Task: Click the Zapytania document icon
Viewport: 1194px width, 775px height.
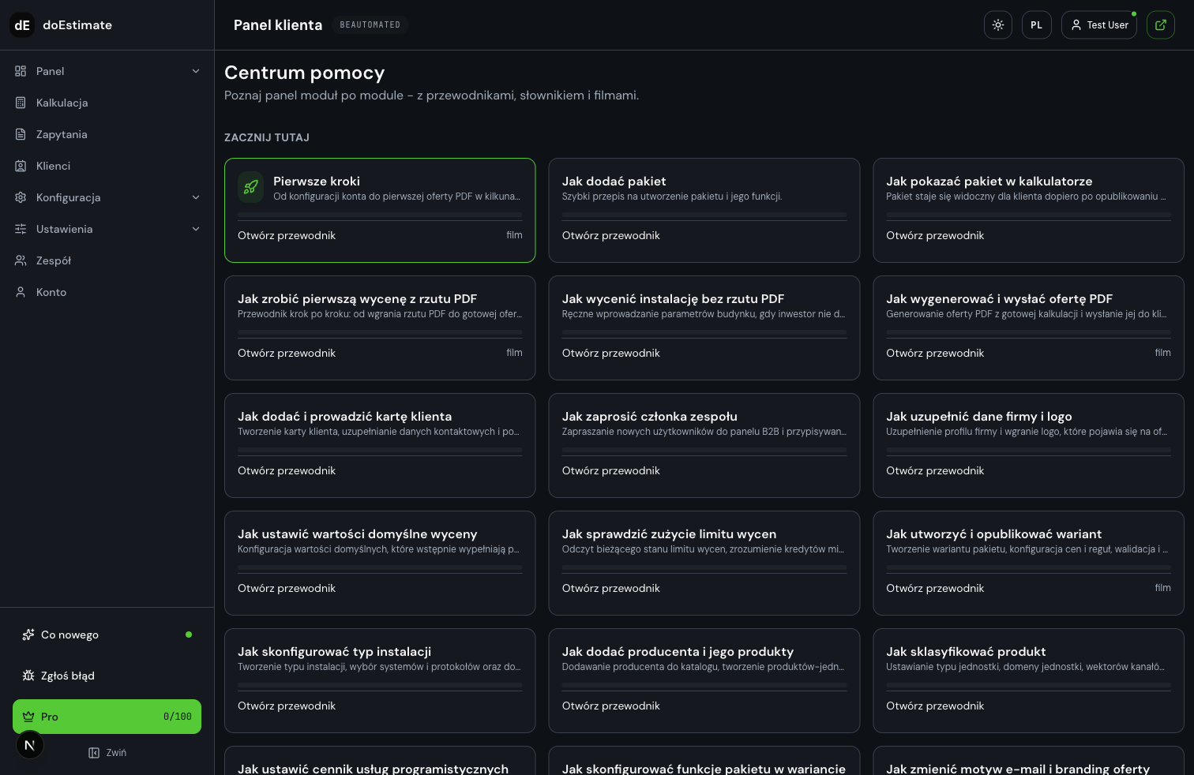Action: 21,134
